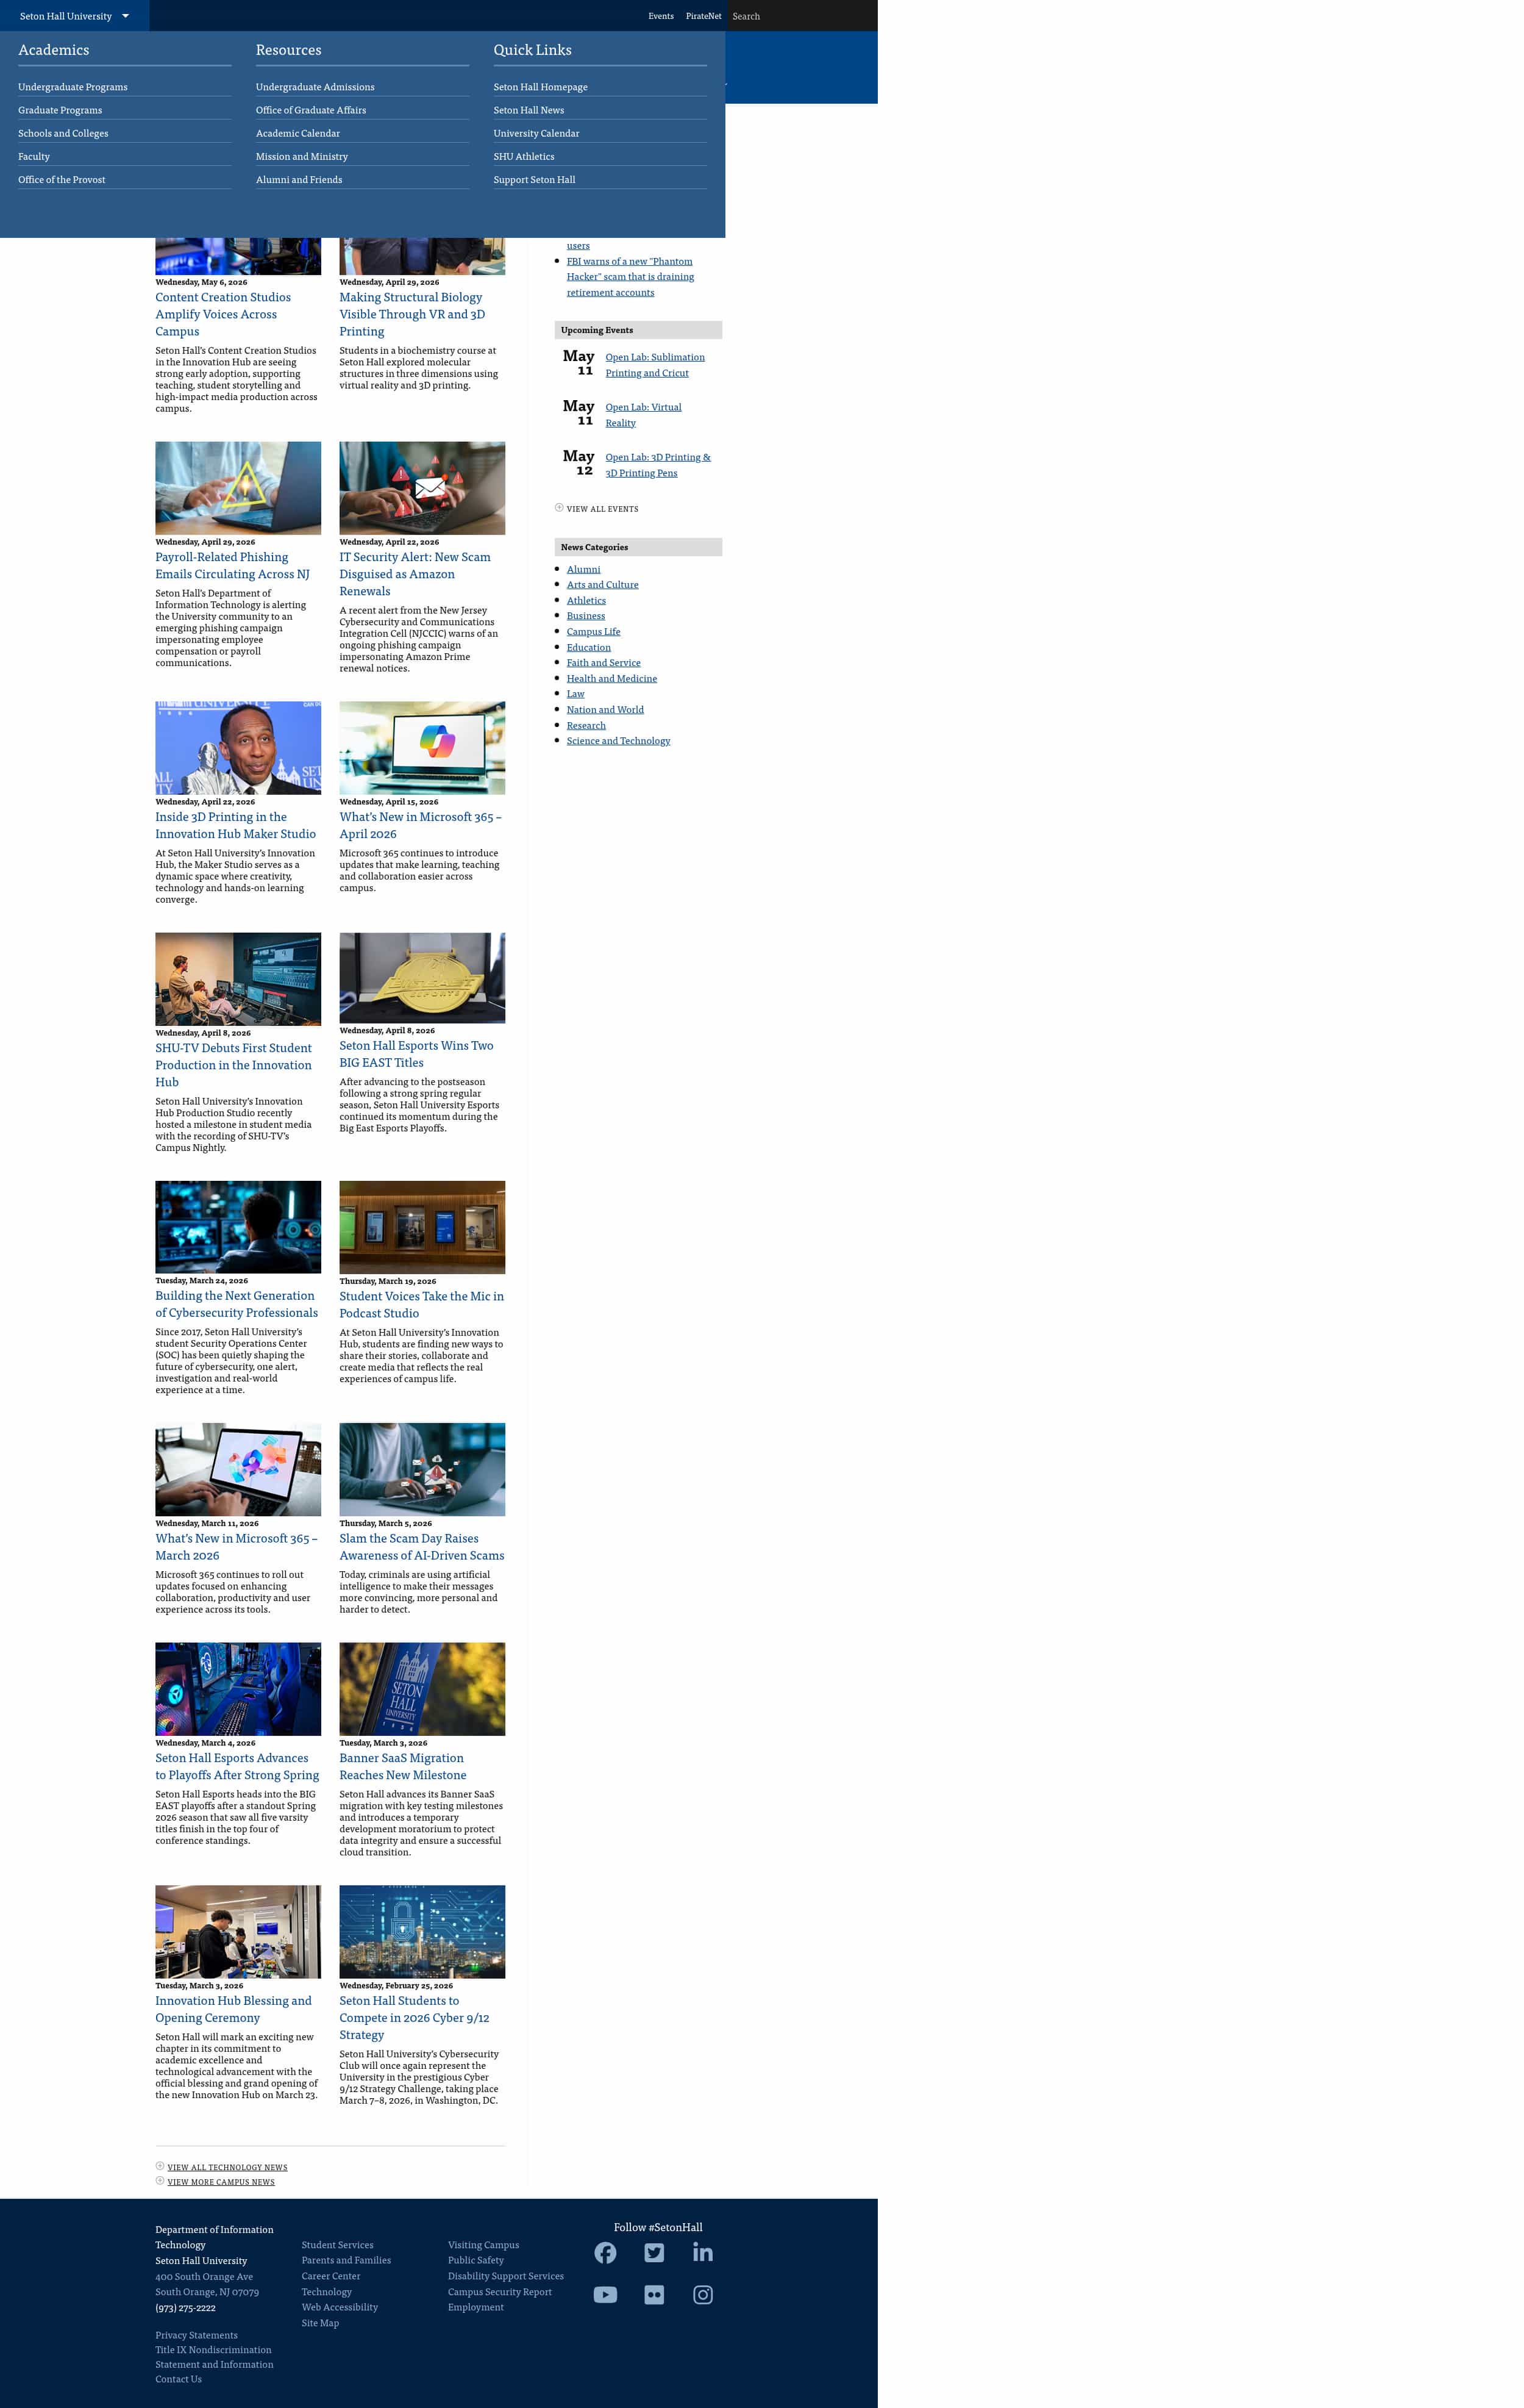Open FBI Phantom Hacker scam warning link

coord(630,277)
